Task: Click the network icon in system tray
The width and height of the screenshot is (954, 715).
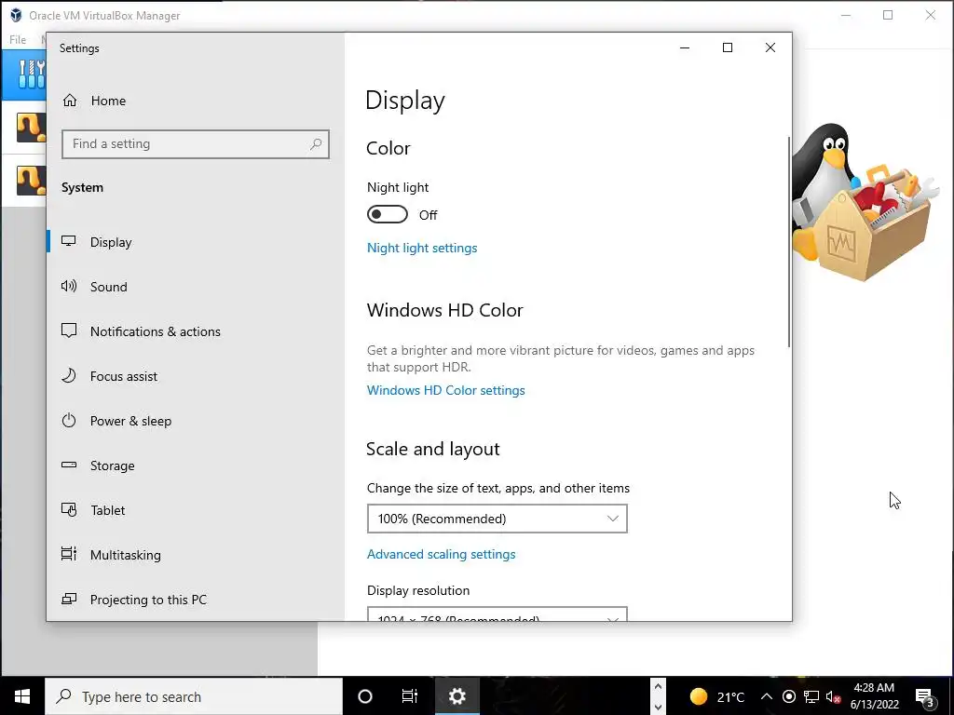Action: coord(811,696)
